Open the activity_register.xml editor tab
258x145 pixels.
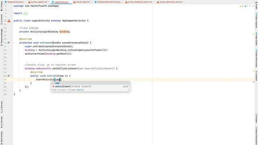pyautogui.click(x=39, y=2)
